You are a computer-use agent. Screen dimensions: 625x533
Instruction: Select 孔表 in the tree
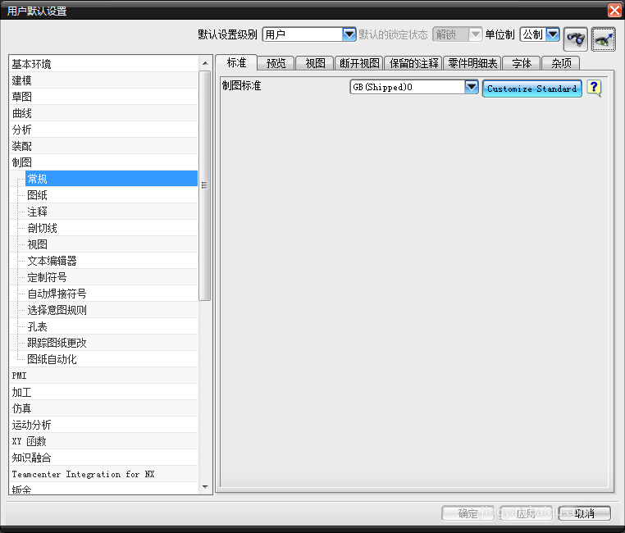coord(112,326)
